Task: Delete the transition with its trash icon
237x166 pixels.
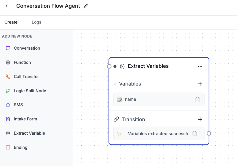Action: [195, 134]
